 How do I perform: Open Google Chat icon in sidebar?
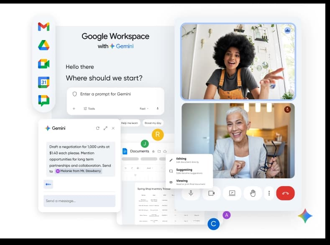tap(44, 101)
